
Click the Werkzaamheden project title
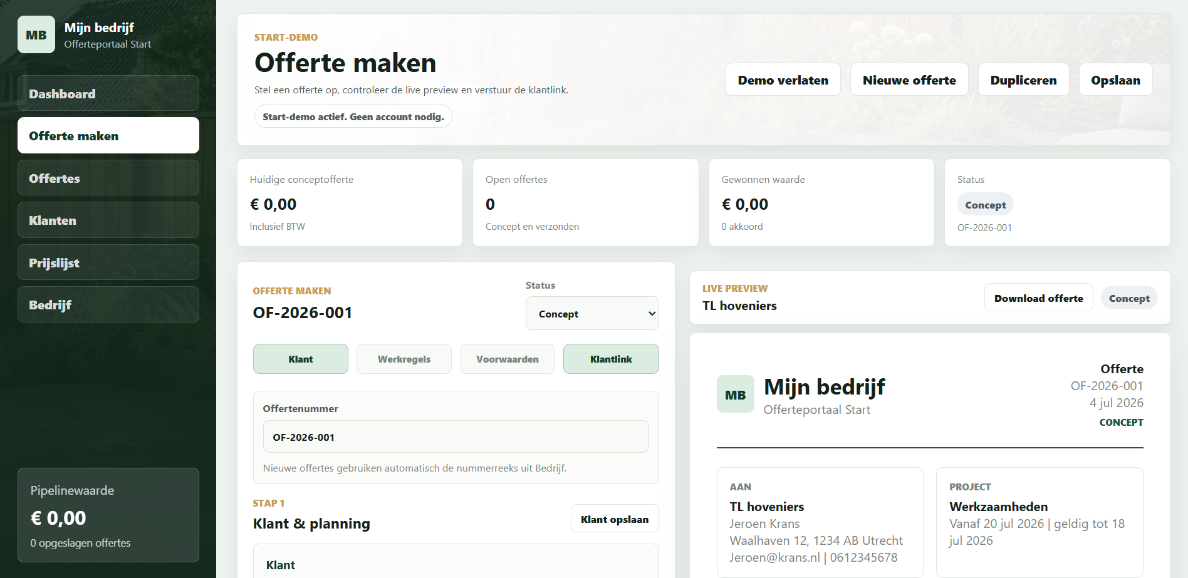pyautogui.click(x=998, y=507)
